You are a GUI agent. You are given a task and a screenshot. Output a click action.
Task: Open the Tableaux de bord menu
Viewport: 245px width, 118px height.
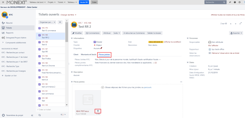[x=37, y=2]
